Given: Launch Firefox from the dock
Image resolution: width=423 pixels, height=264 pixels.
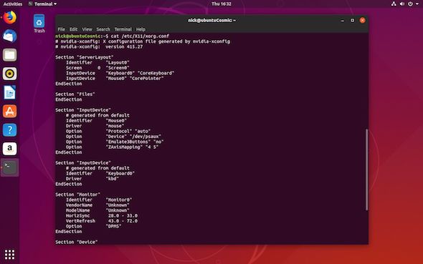Looking at the screenshot, I should [10, 17].
